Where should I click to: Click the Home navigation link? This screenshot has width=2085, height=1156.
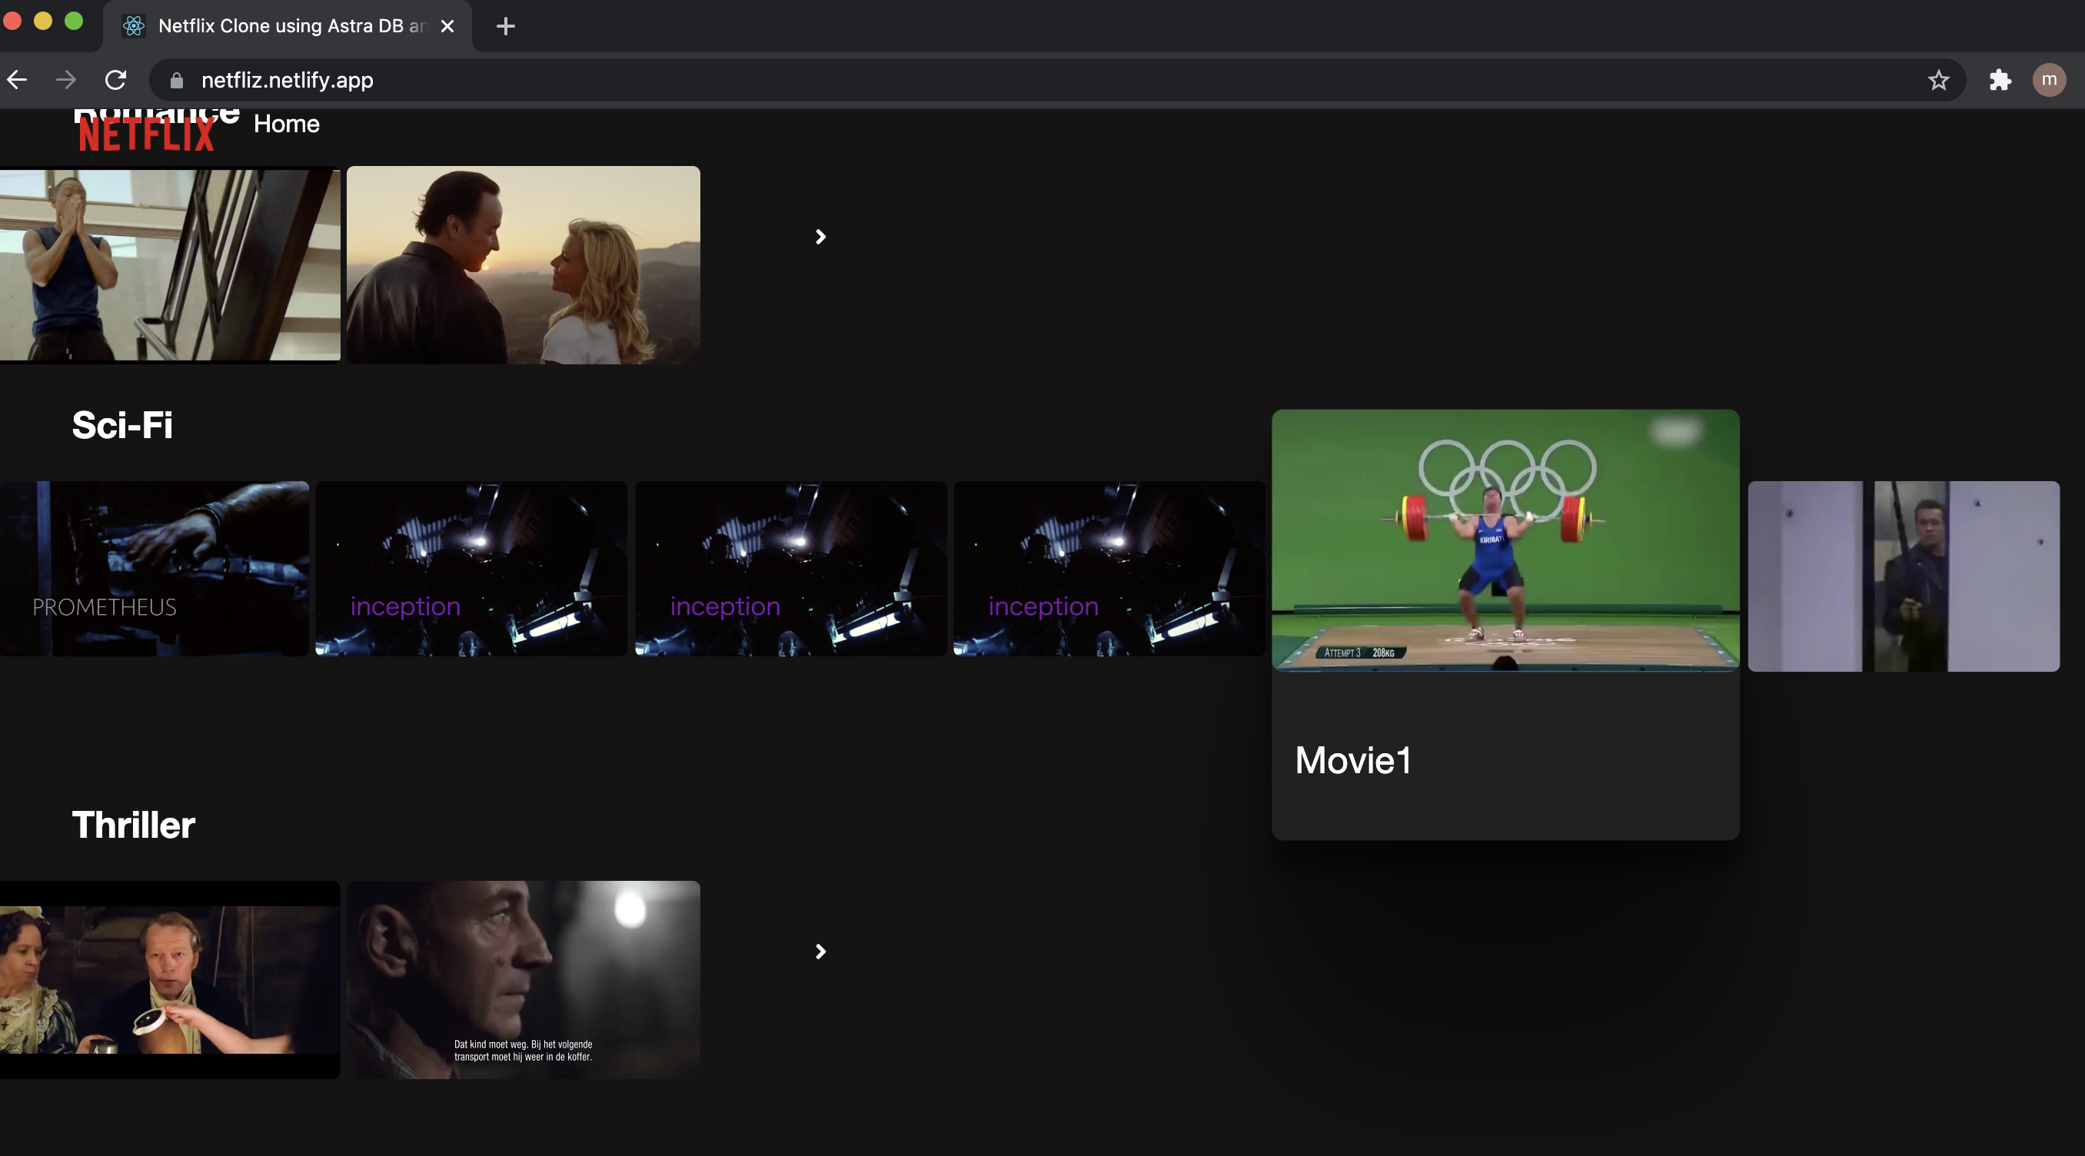point(286,124)
